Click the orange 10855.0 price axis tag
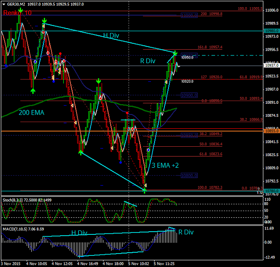 [x=271, y=131]
